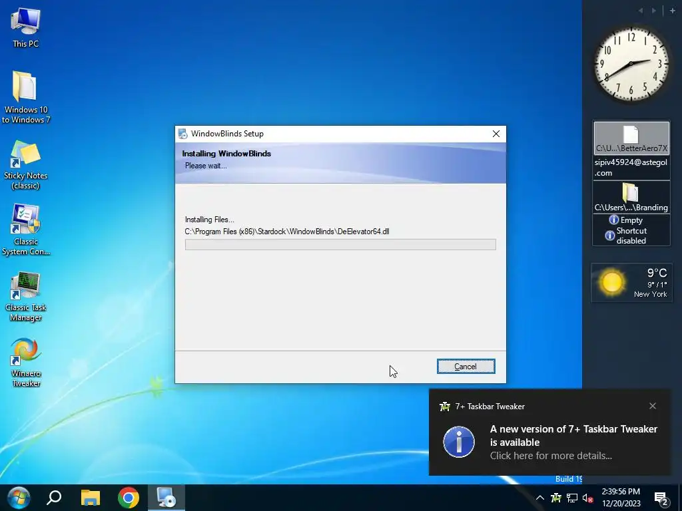Select the Winaero Tweaker shortcut
The height and width of the screenshot is (511, 682).
pos(26,363)
